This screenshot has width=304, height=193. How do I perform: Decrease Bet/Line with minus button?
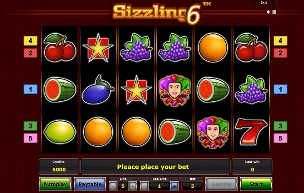144,187
